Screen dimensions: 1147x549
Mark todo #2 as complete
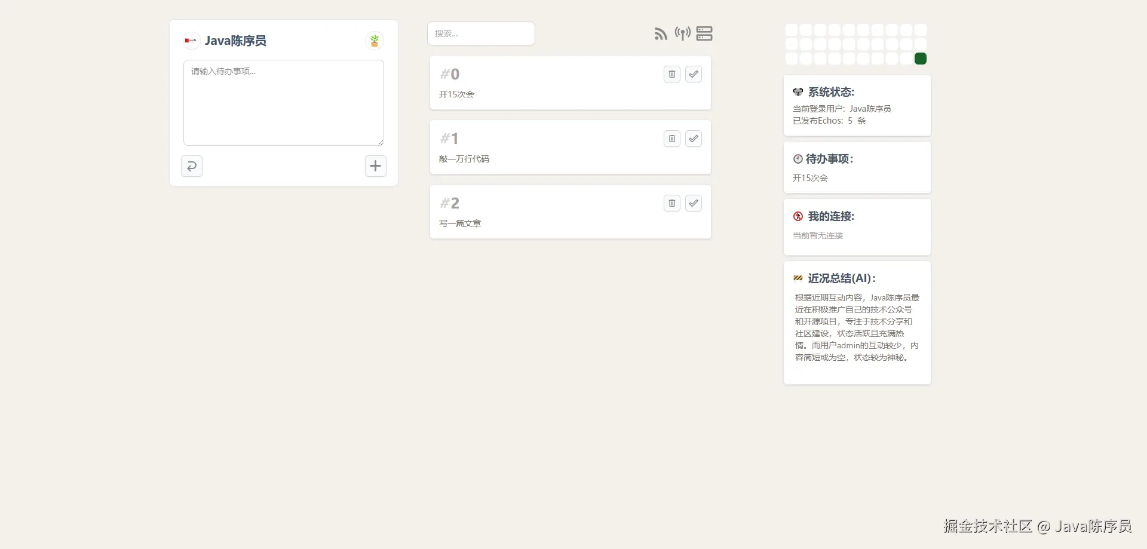[x=694, y=203]
